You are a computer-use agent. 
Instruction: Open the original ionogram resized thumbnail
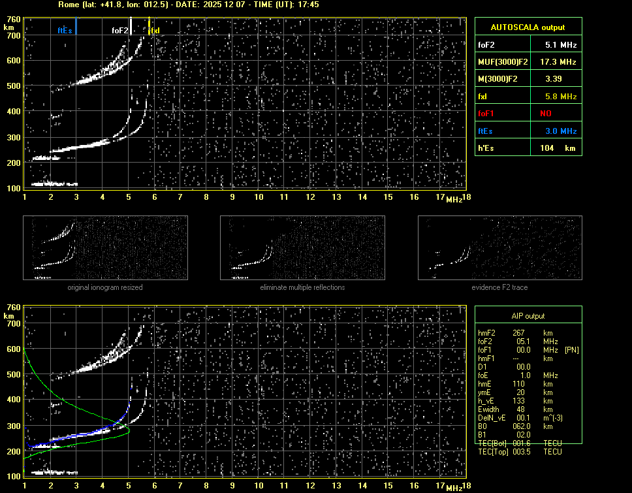pos(105,247)
